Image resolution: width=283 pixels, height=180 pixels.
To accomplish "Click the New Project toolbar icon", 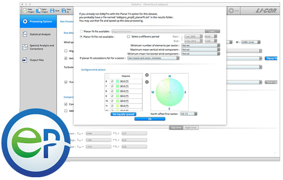I will click(x=25, y=11).
